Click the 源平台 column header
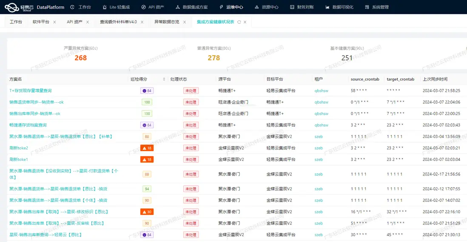 (x=225, y=79)
